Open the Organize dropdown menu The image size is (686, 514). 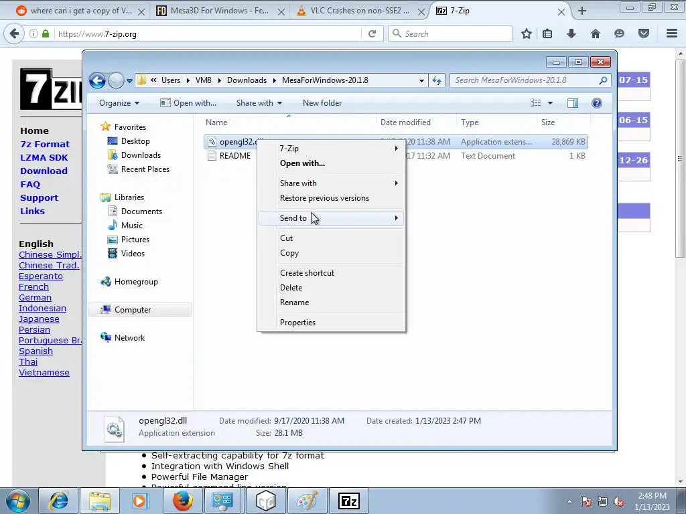click(119, 103)
